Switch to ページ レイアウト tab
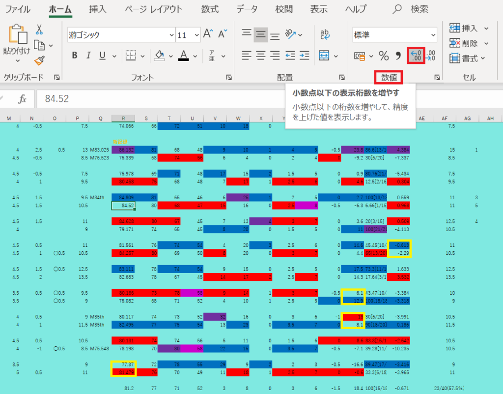Image resolution: width=503 pixels, height=394 pixels. click(154, 9)
